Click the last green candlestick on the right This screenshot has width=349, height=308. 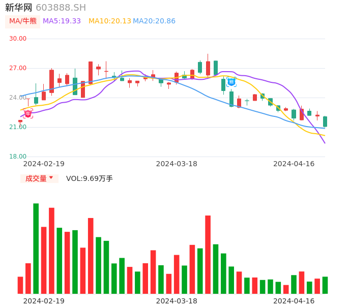pos(325,121)
